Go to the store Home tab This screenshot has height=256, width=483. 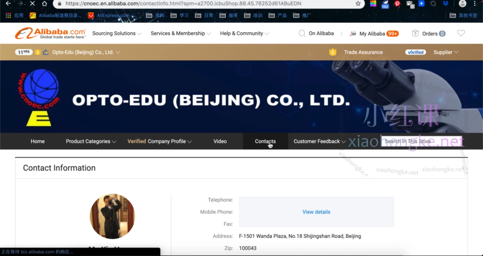pos(37,142)
